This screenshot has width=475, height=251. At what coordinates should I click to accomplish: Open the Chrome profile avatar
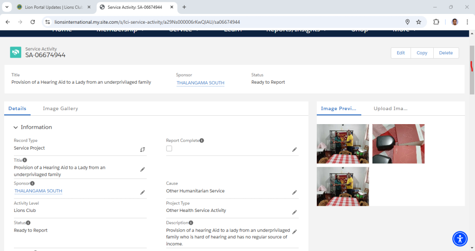(x=455, y=22)
